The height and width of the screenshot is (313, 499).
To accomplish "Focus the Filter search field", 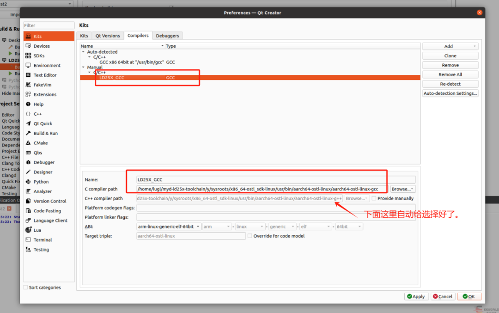I will click(49, 25).
